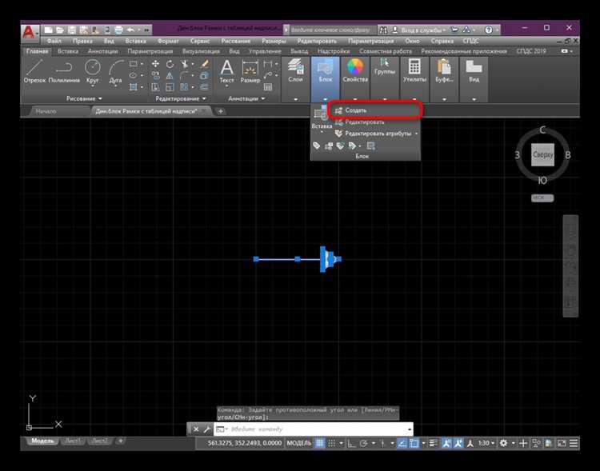The image size is (600, 471).
Task: Click the Сверху face on ViewCube
Action: click(542, 154)
